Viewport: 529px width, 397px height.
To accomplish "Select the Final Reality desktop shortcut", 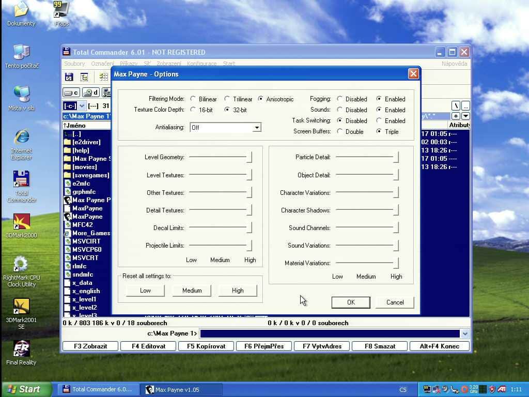I will point(21,353).
